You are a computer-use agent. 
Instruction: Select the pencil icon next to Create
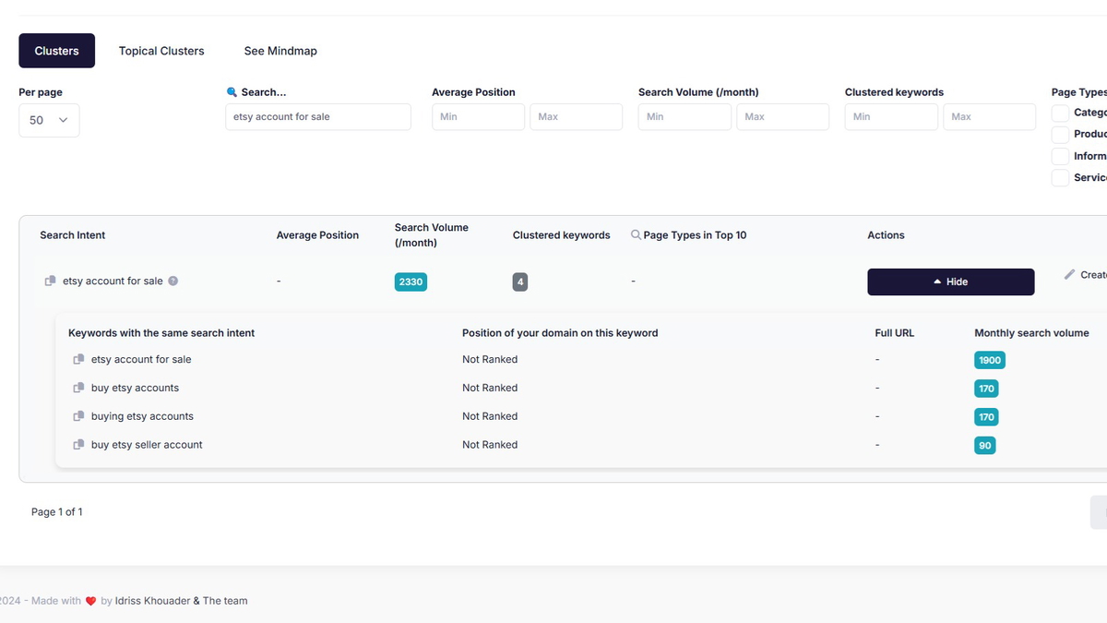coord(1068,273)
